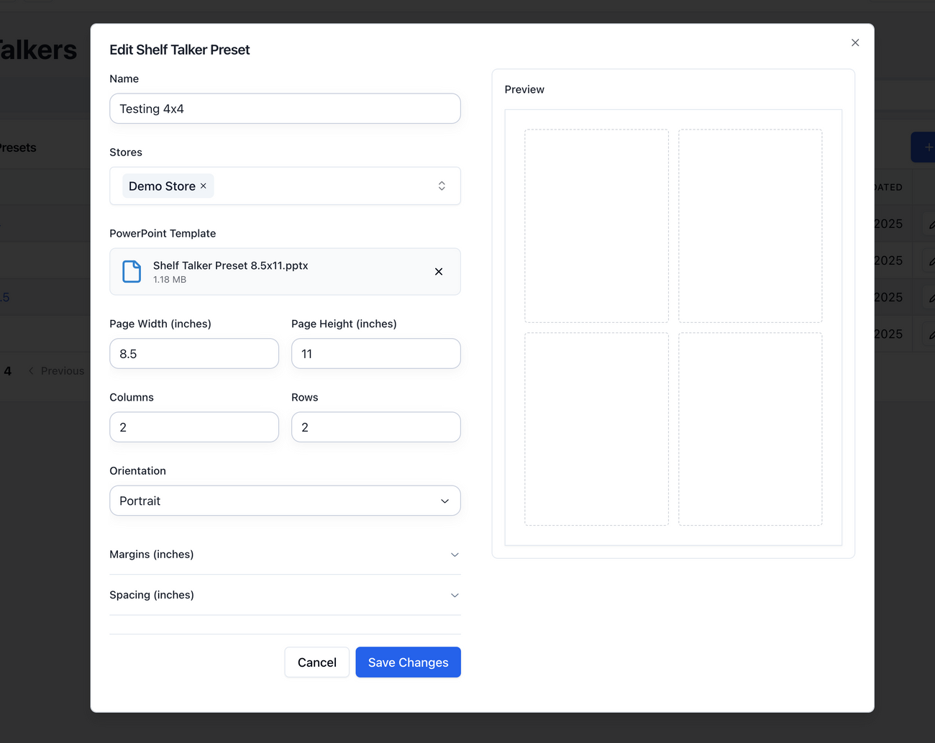This screenshot has height=743, width=935.
Task: Click the pptx file document icon
Action: click(x=132, y=272)
